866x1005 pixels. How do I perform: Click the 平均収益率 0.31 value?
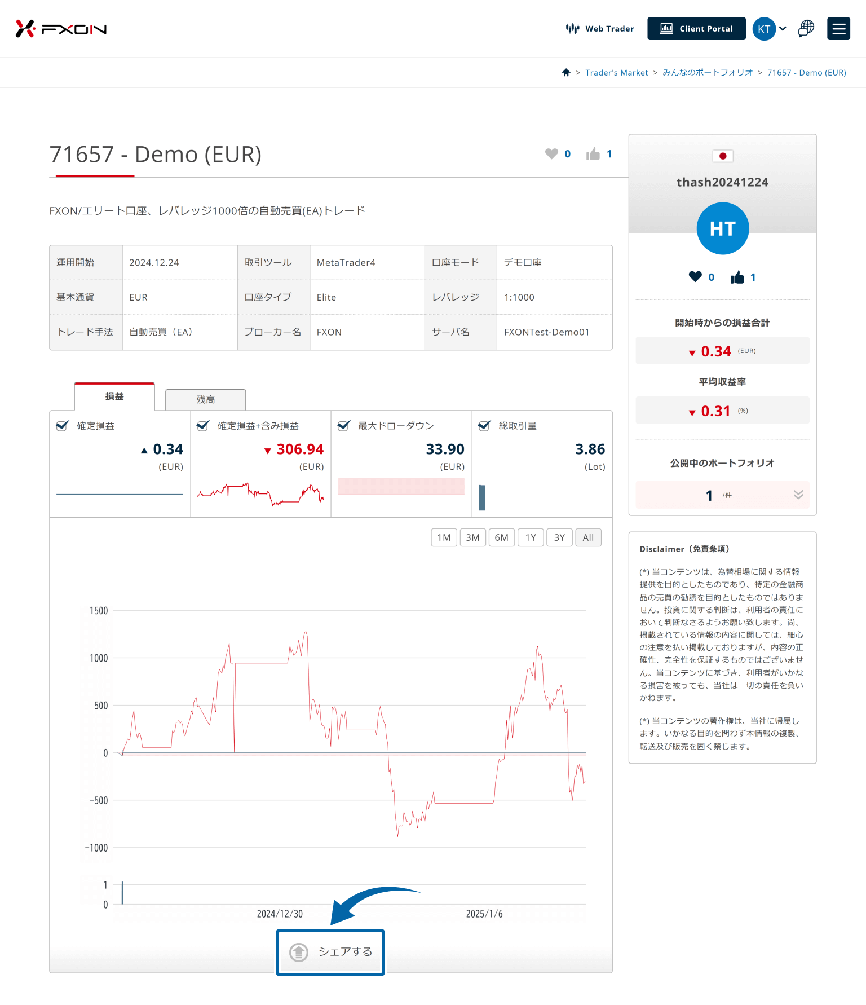715,411
